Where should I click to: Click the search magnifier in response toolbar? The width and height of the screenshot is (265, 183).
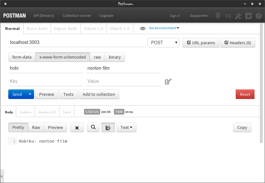coord(93,127)
